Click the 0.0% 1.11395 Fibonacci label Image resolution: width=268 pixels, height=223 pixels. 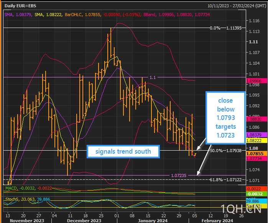pyautogui.click(x=225, y=28)
